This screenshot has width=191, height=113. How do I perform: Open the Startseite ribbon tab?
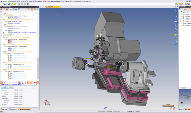point(4,1)
